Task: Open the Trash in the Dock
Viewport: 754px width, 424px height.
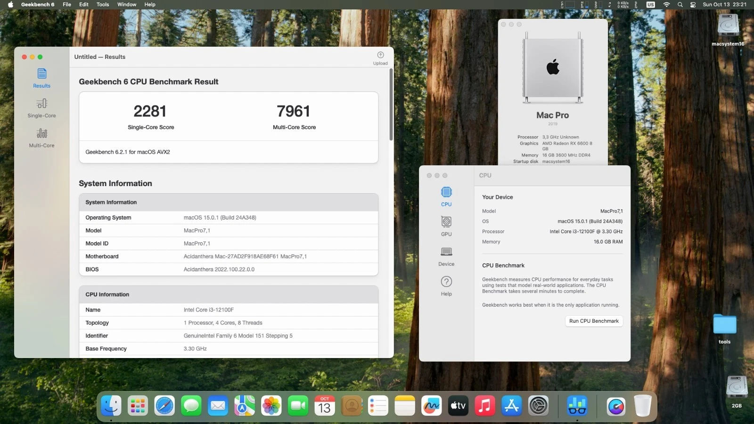Action: (x=642, y=405)
